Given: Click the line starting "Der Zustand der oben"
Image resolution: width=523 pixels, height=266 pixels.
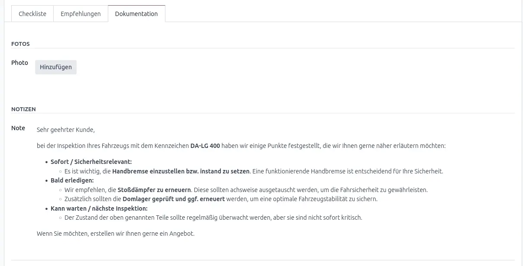Looking at the screenshot, I should pos(213,218).
